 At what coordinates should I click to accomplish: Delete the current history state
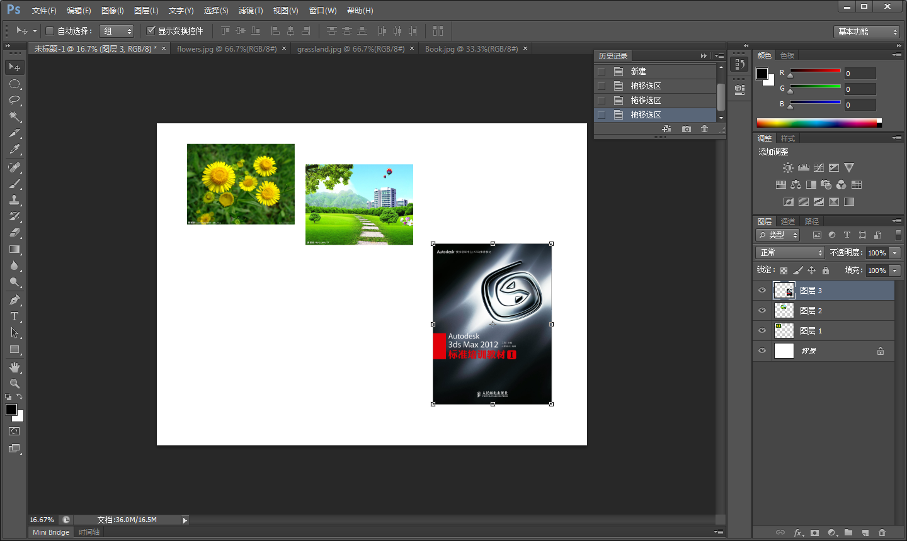click(704, 129)
